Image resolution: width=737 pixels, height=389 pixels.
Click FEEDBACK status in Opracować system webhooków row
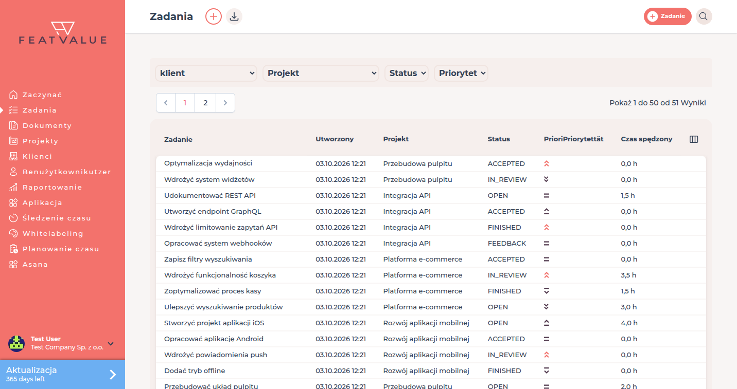coord(507,243)
